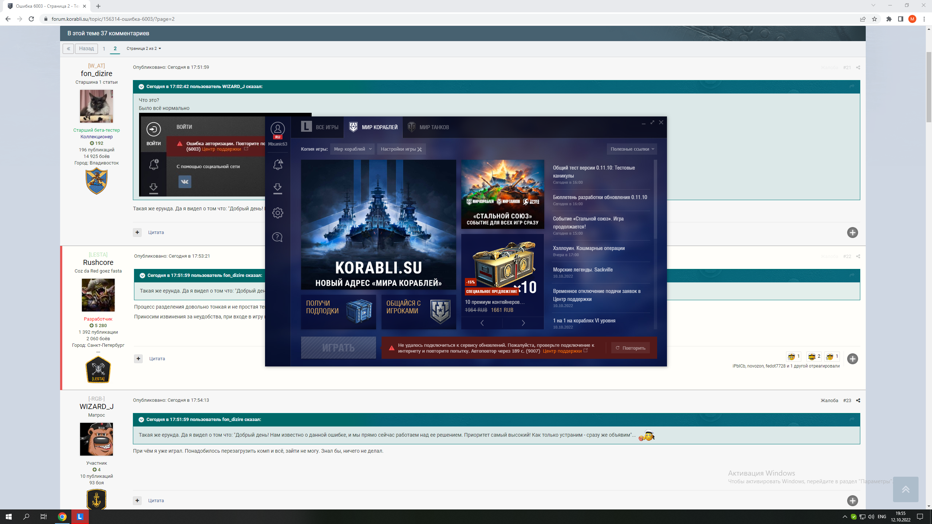Open launcher settings gear icon
The height and width of the screenshot is (524, 932).
coord(277,213)
